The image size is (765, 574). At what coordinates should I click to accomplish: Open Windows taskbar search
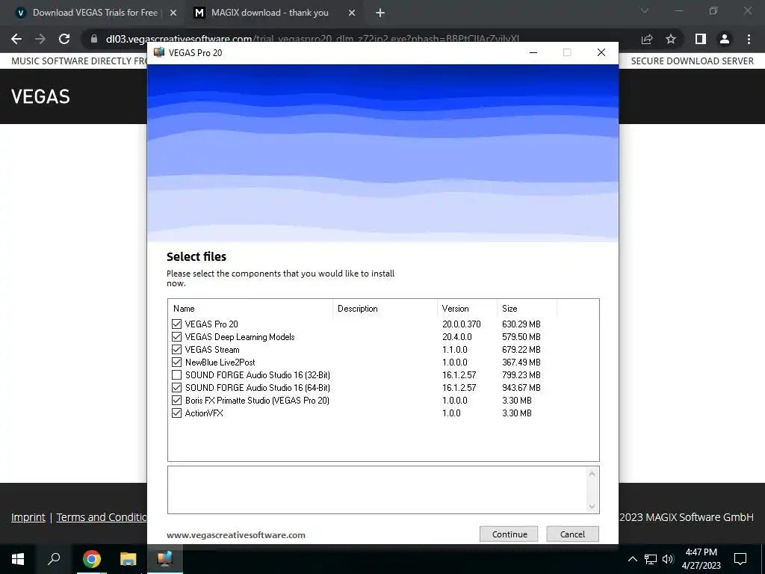54,558
